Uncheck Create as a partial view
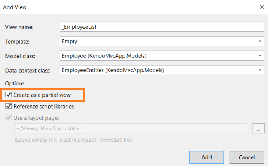This screenshot has height=166, width=268. pos(9,95)
